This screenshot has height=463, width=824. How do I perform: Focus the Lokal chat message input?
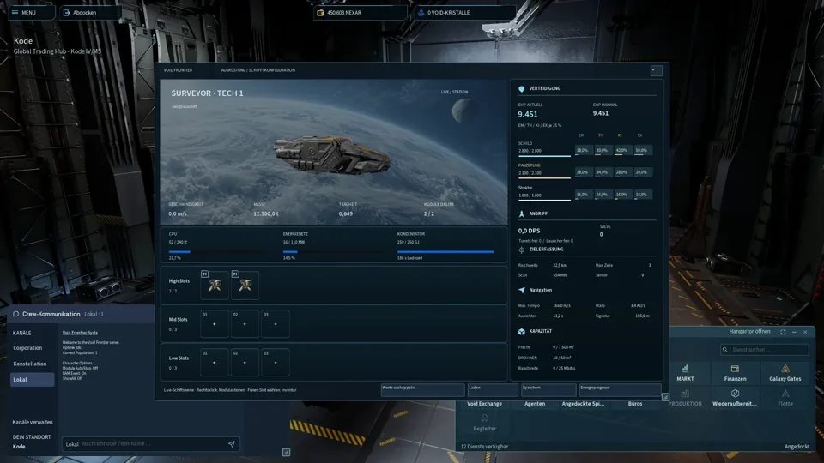click(x=151, y=444)
